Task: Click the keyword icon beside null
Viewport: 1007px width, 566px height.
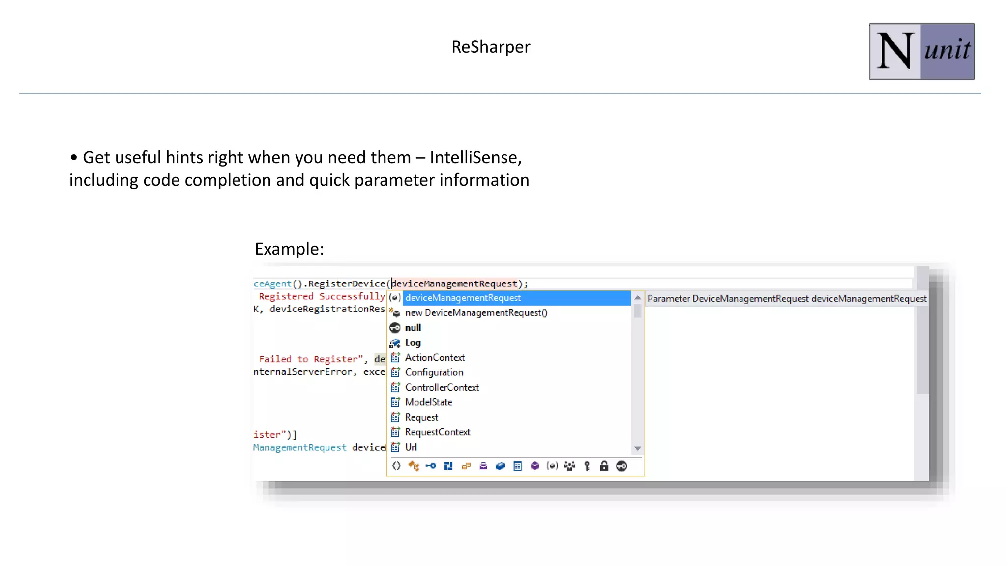Action: click(x=395, y=328)
